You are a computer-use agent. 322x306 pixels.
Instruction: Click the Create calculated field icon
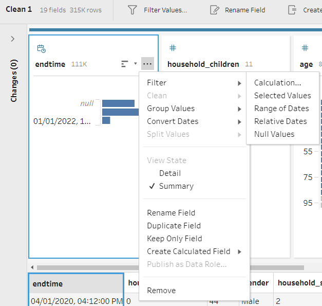click(x=292, y=10)
